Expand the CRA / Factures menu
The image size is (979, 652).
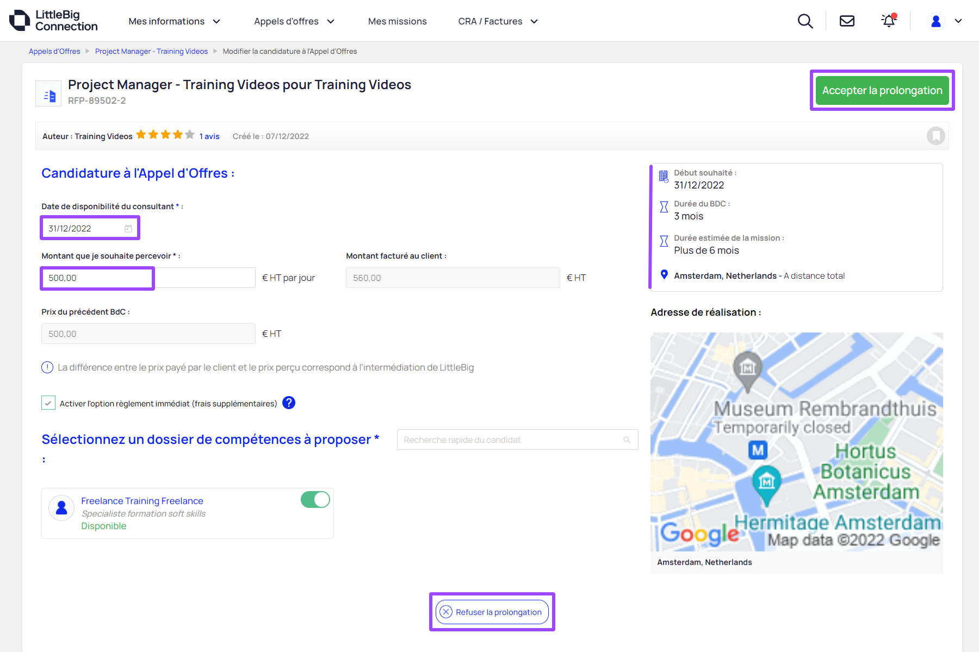pyautogui.click(x=498, y=21)
